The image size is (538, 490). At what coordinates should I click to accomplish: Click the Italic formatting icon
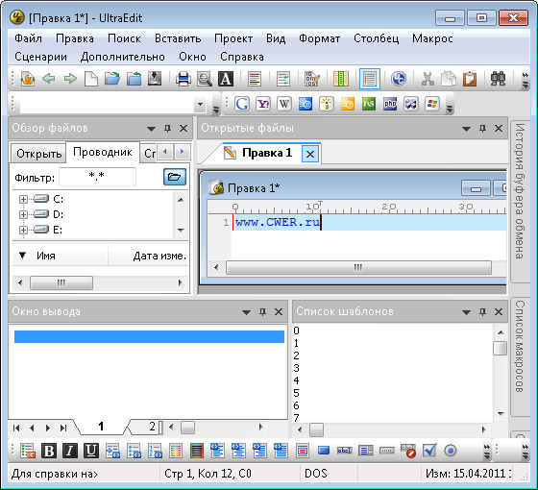pyautogui.click(x=70, y=451)
